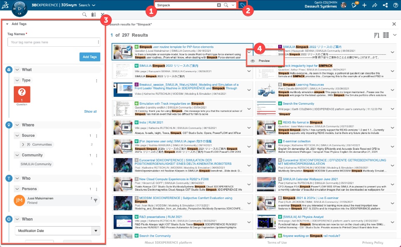Open the network share icon in top bar
Viewport: 401px width, 247px height.
(385, 5)
